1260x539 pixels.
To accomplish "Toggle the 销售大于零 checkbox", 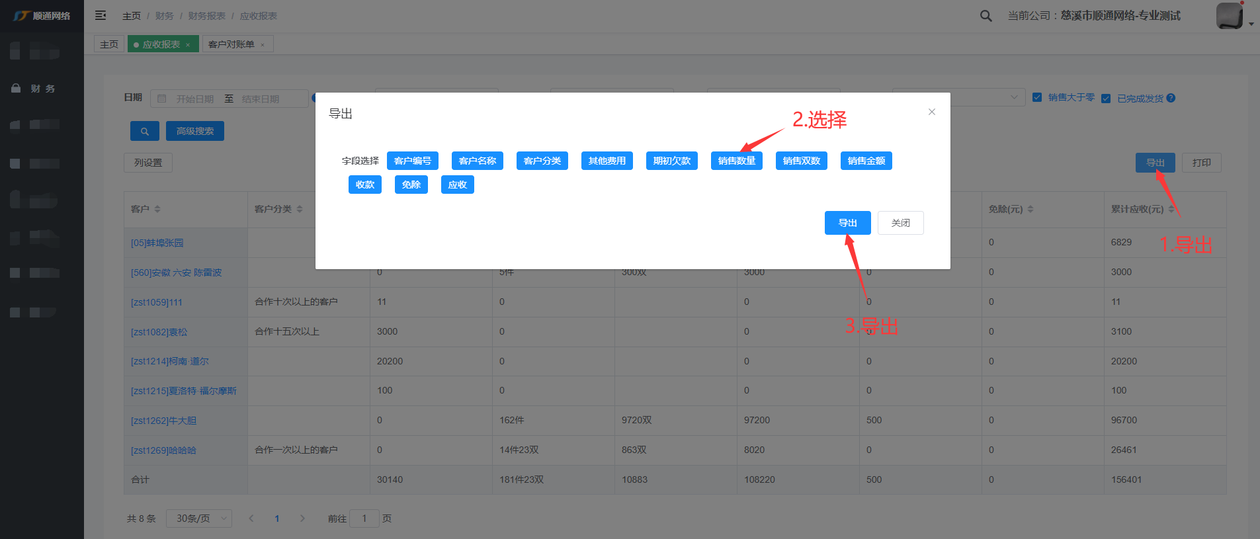I will coord(1037,97).
